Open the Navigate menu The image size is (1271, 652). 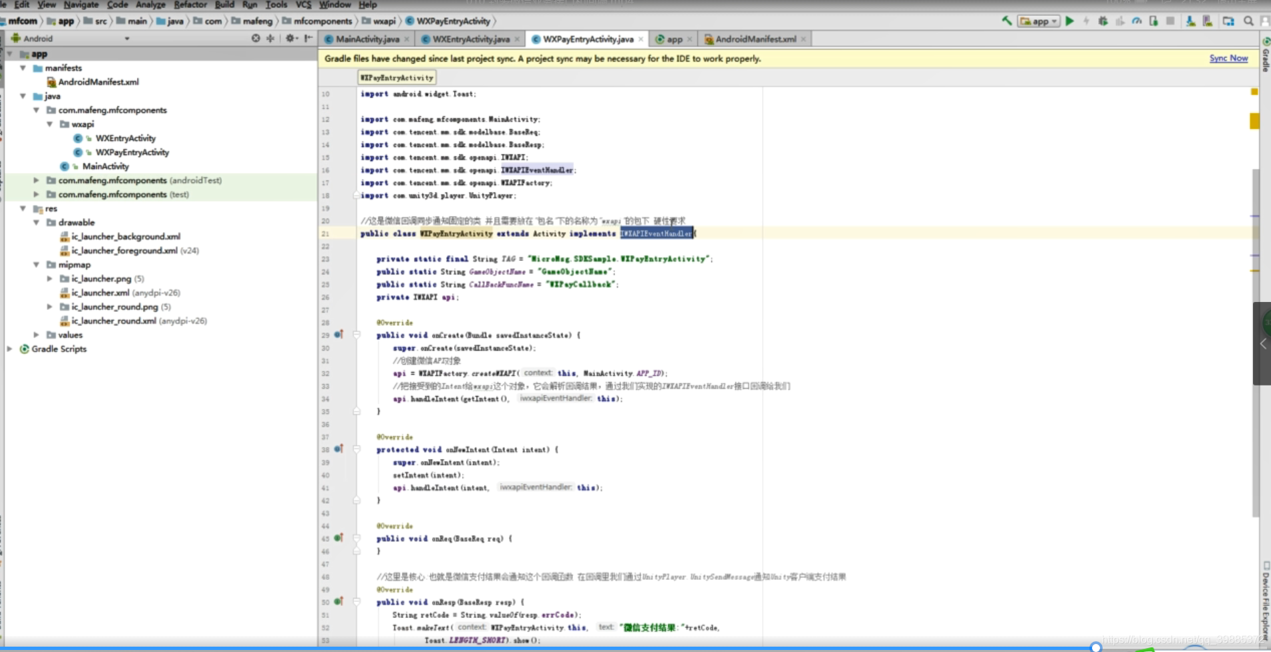pyautogui.click(x=81, y=5)
